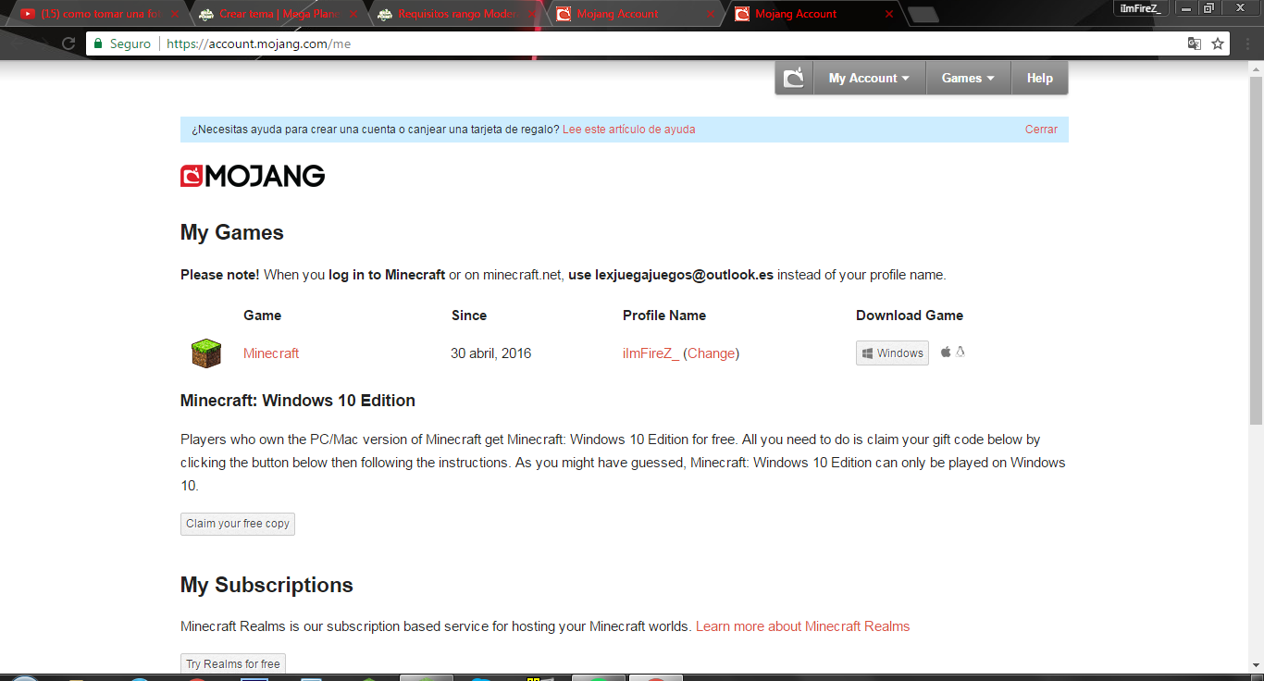Click the Download Game column header
Image resolution: width=1264 pixels, height=681 pixels.
[x=910, y=316]
